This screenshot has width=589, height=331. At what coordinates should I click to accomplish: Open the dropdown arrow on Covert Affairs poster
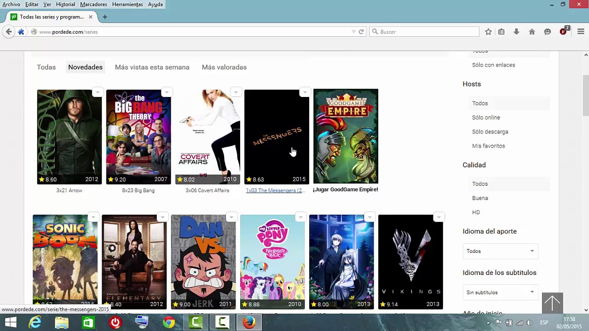236,92
